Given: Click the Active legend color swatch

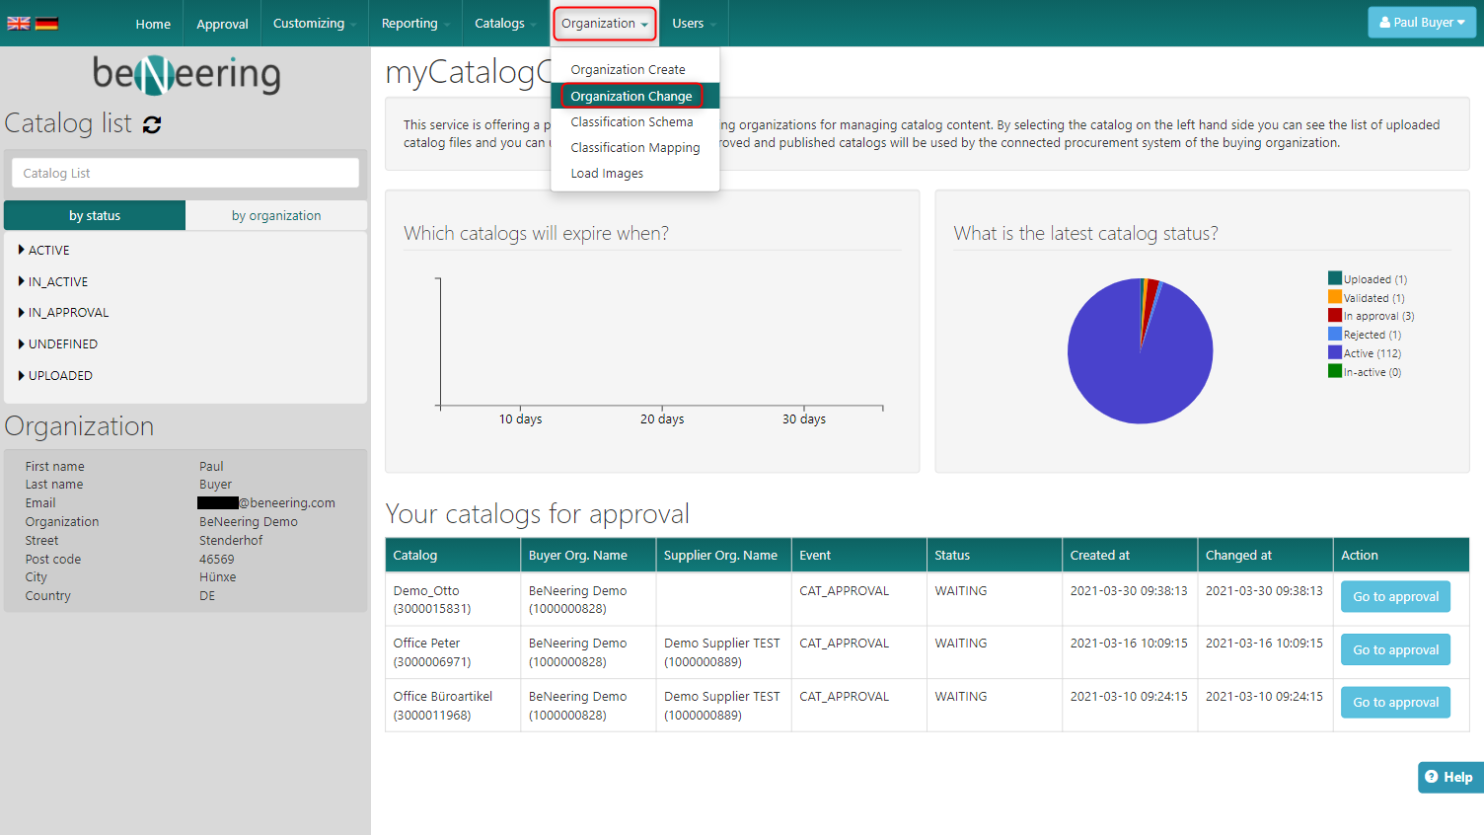Looking at the screenshot, I should click(1334, 353).
